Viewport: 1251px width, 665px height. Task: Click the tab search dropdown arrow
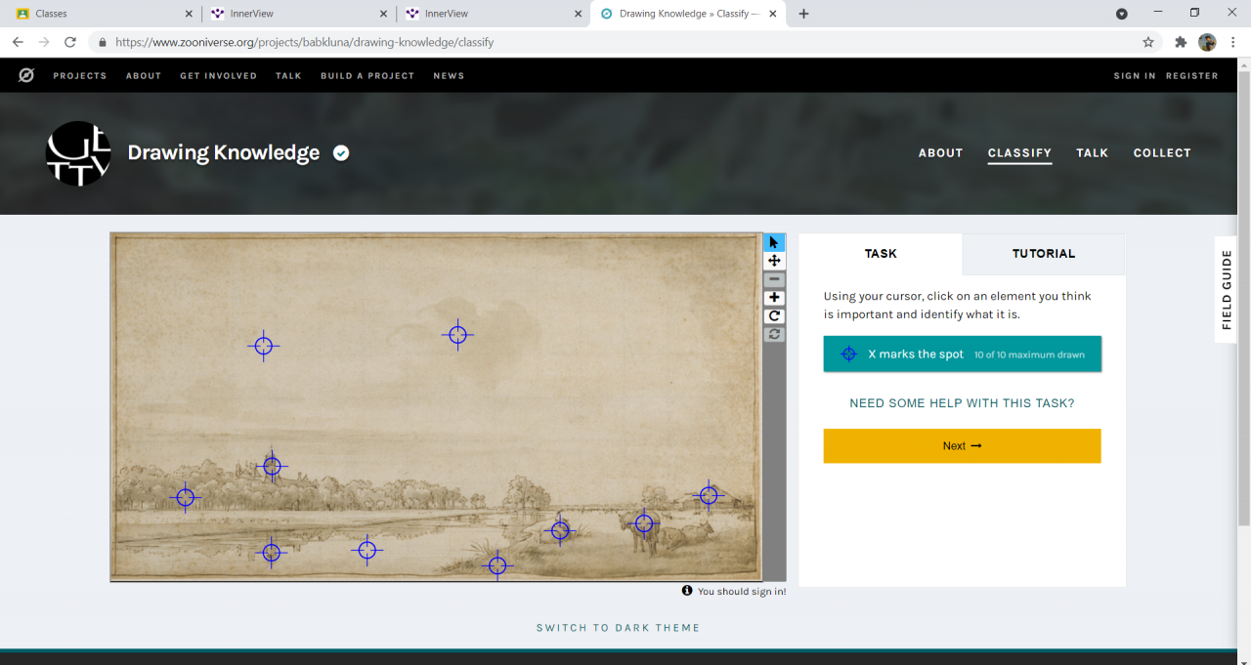click(x=1121, y=14)
